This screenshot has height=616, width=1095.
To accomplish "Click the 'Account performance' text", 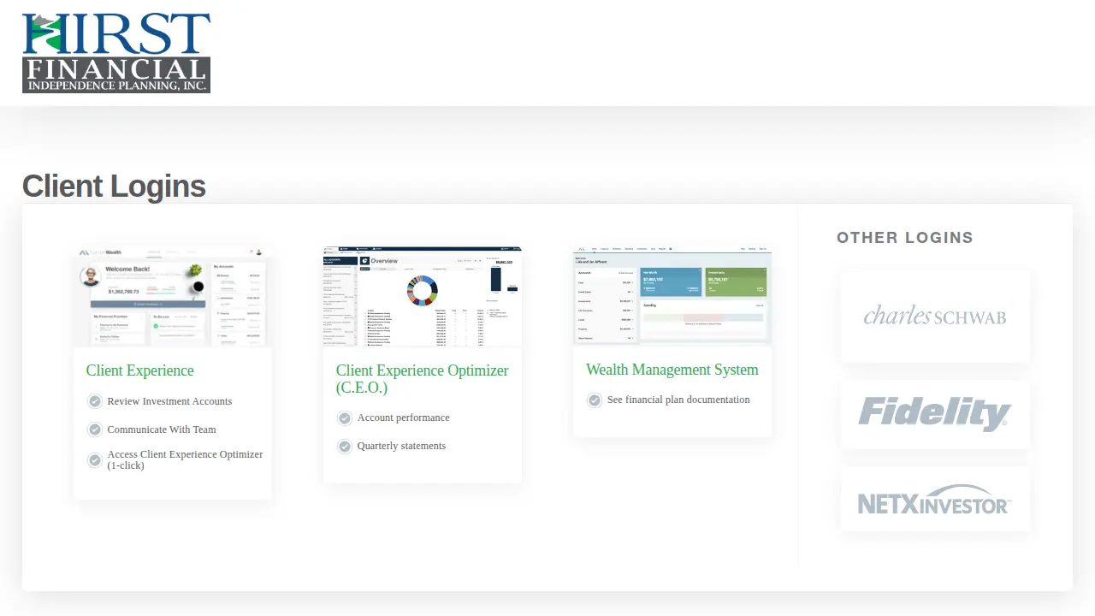I will pyautogui.click(x=403, y=418).
